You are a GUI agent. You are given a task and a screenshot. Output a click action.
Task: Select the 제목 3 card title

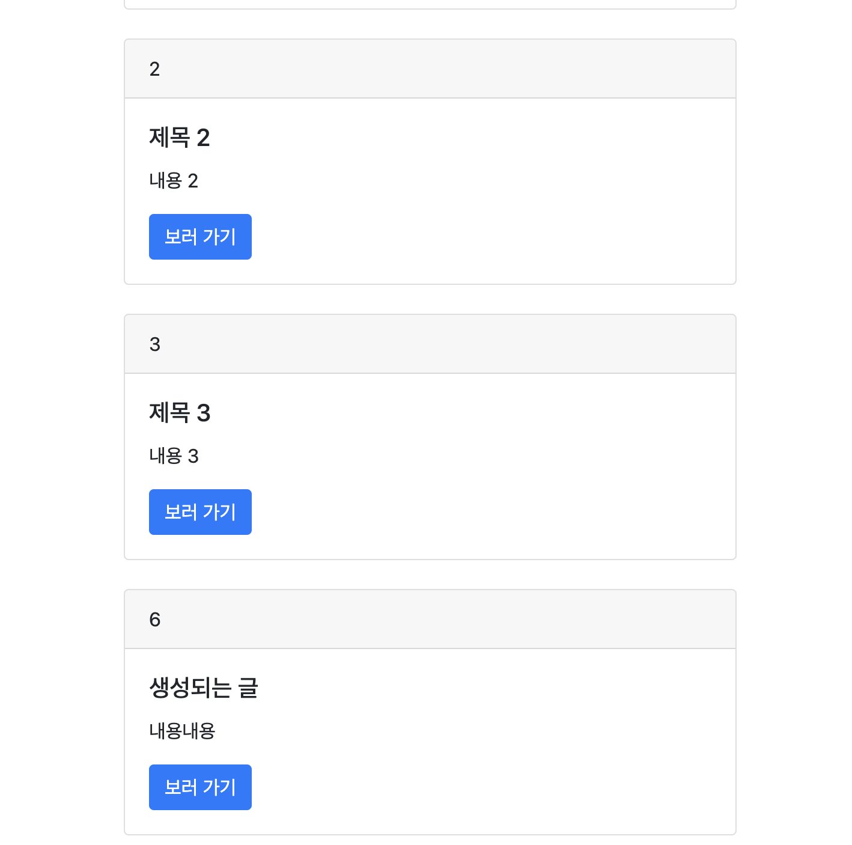(x=180, y=413)
